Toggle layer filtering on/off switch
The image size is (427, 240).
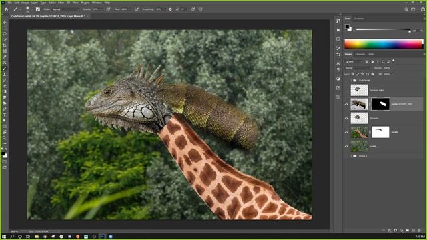coord(394,61)
